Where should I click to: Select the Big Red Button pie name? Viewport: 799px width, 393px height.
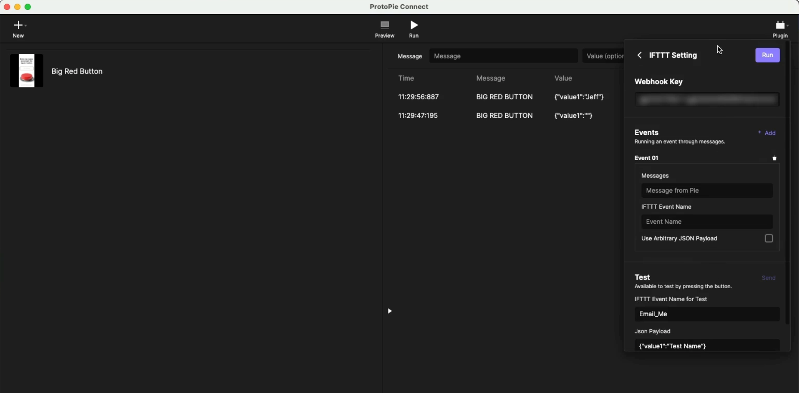click(77, 72)
